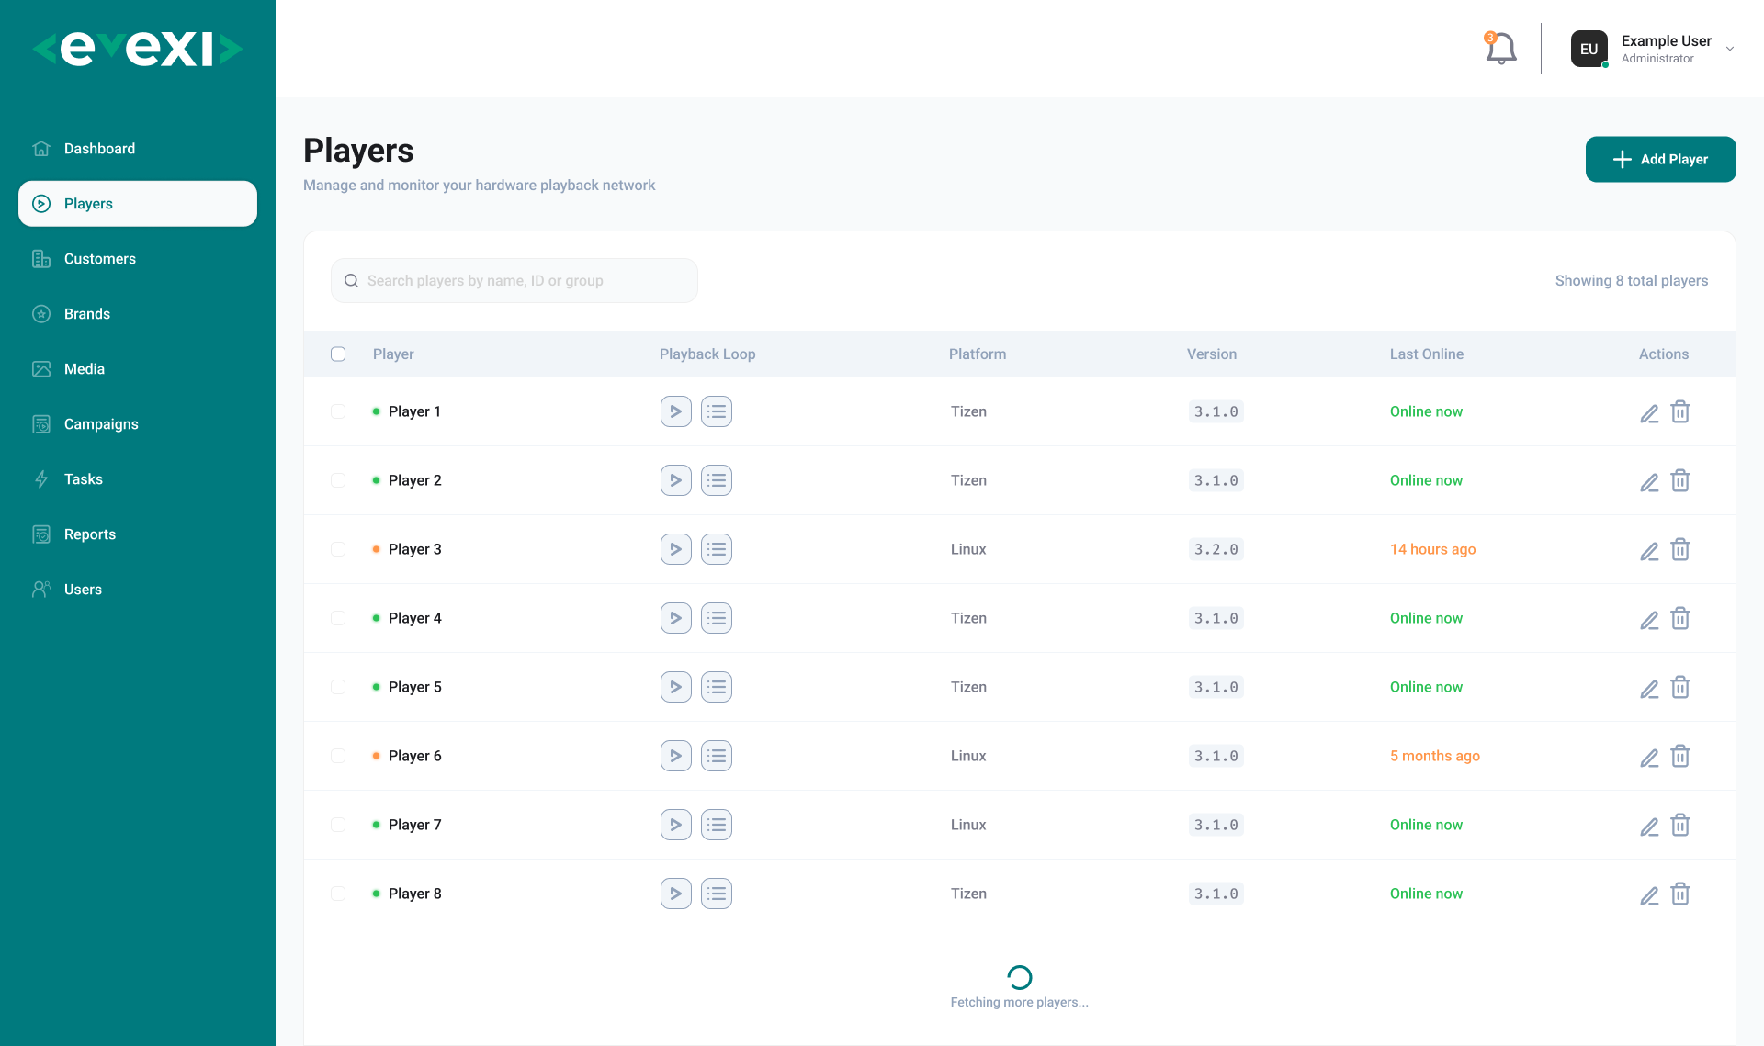Edit Player 7 with the pencil icon

[1649, 826]
